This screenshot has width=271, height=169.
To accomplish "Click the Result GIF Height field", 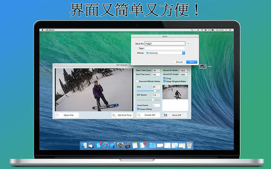I will pyautogui.click(x=183, y=74).
